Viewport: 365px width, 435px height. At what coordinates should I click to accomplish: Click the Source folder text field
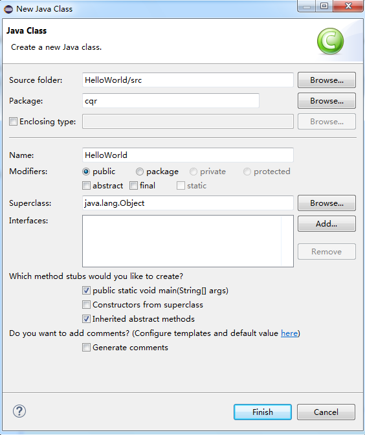click(188, 80)
